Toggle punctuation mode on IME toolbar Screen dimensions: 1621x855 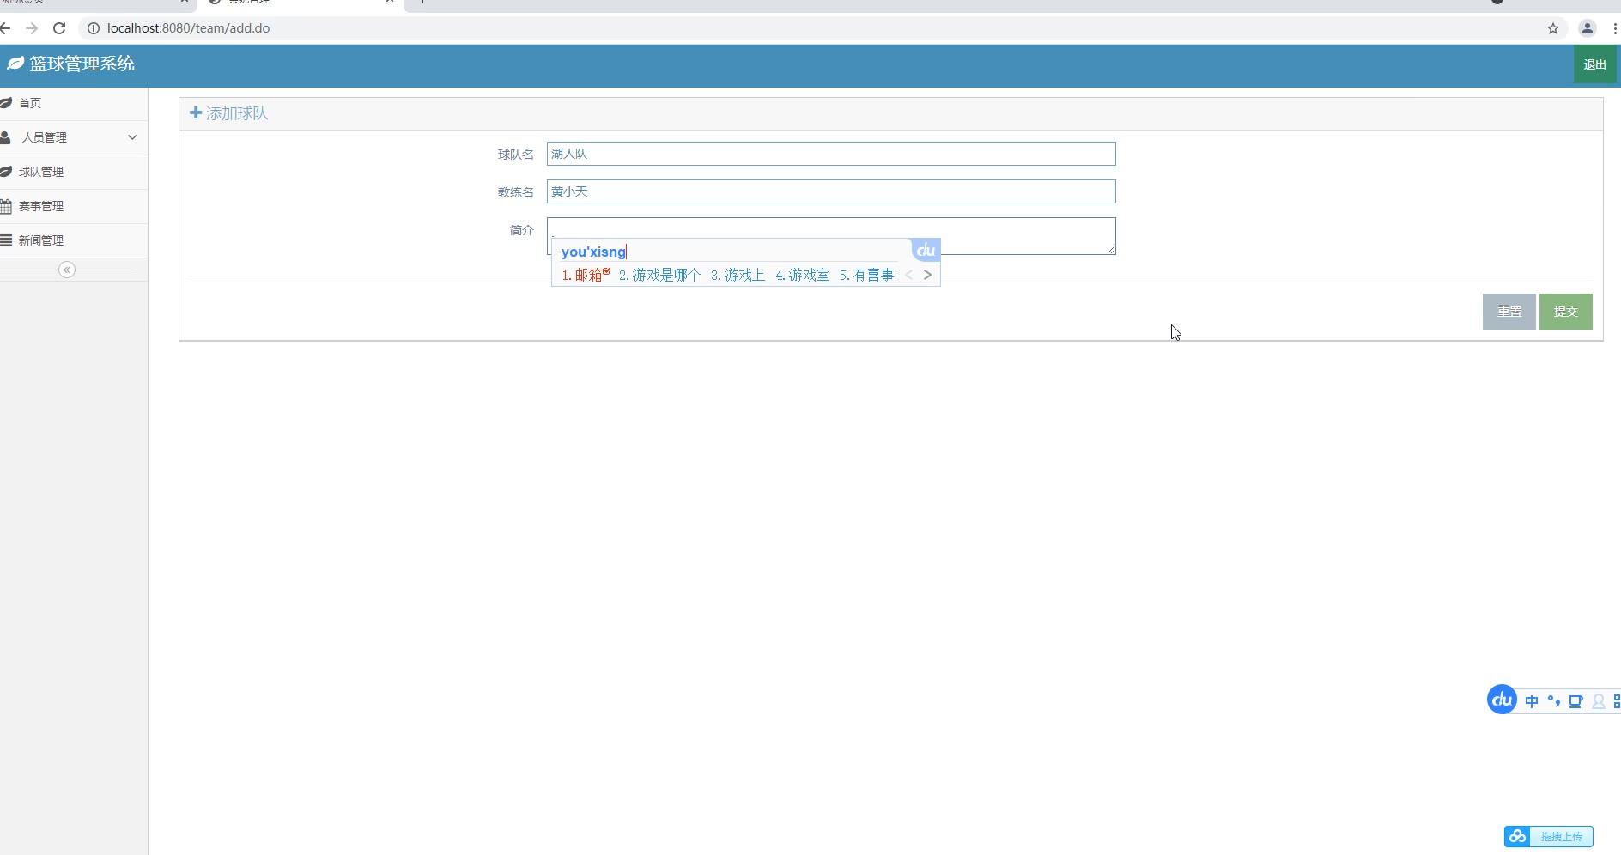tap(1553, 701)
